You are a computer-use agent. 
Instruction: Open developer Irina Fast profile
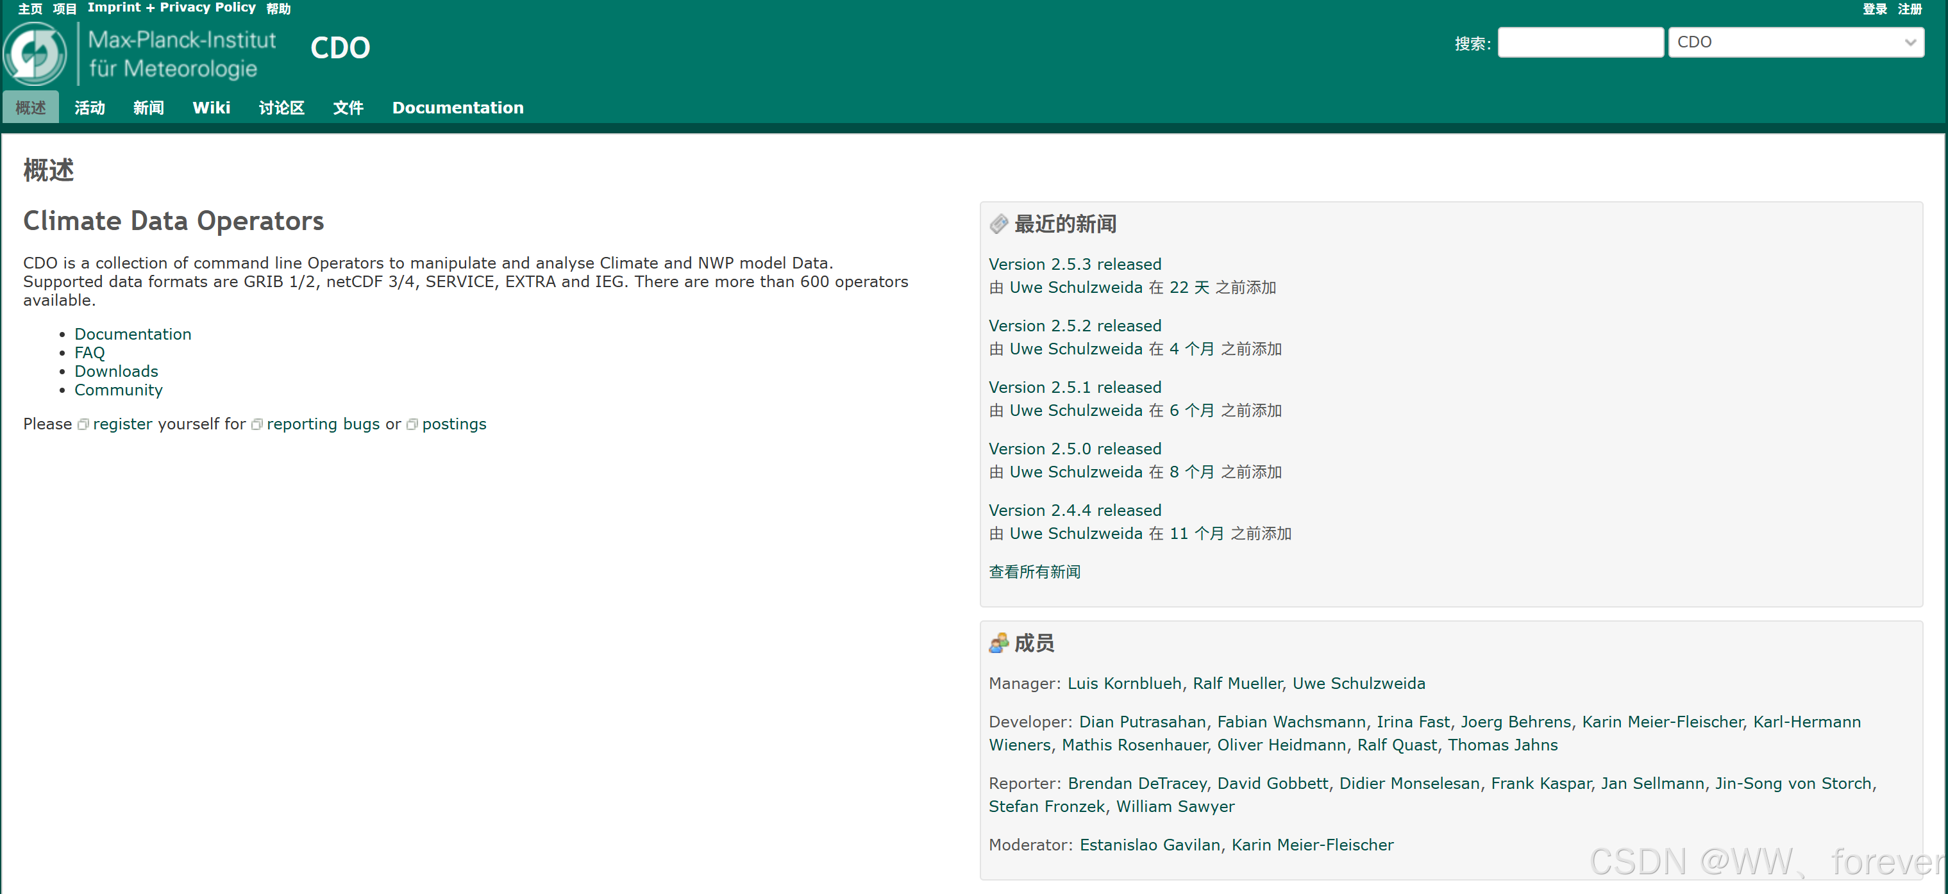pos(1413,722)
